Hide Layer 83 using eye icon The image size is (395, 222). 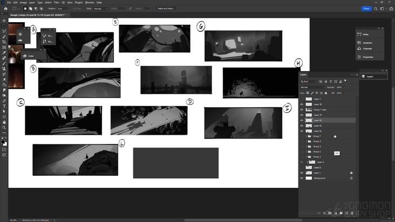coord(302,120)
